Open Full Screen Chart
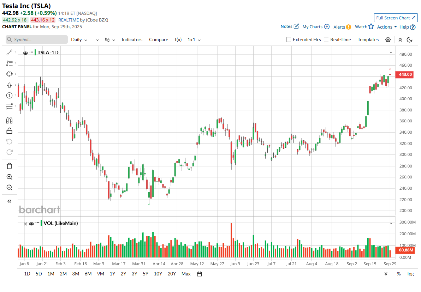 coord(396,18)
